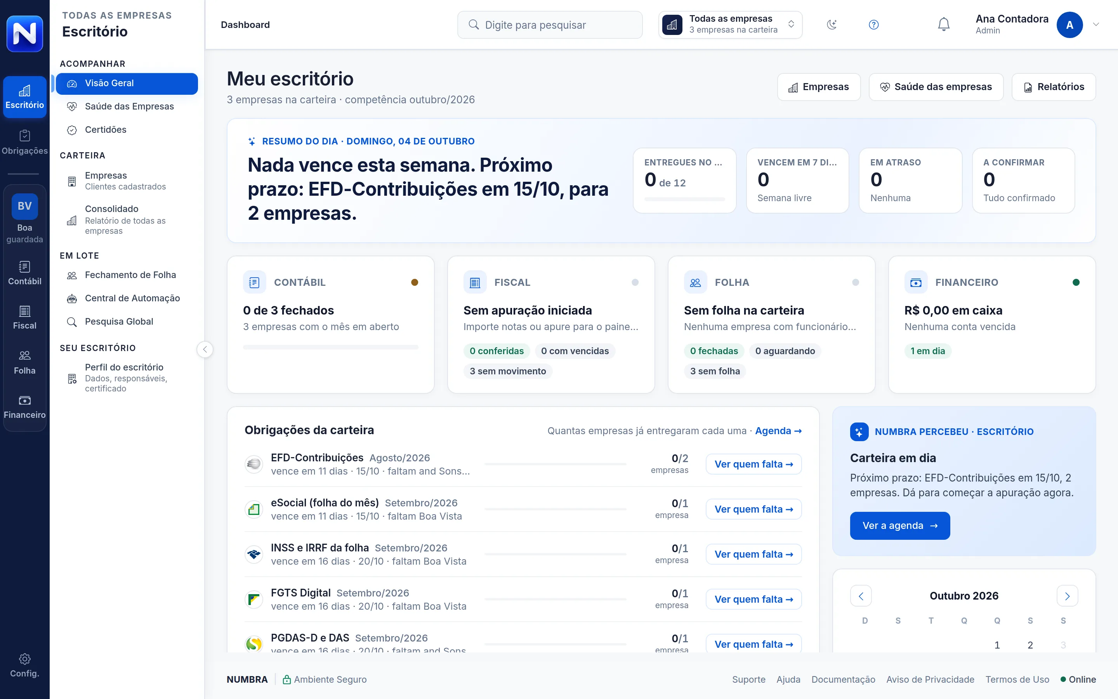This screenshot has height=699, width=1118.
Task: Go to next month in calendar
Action: click(x=1067, y=596)
